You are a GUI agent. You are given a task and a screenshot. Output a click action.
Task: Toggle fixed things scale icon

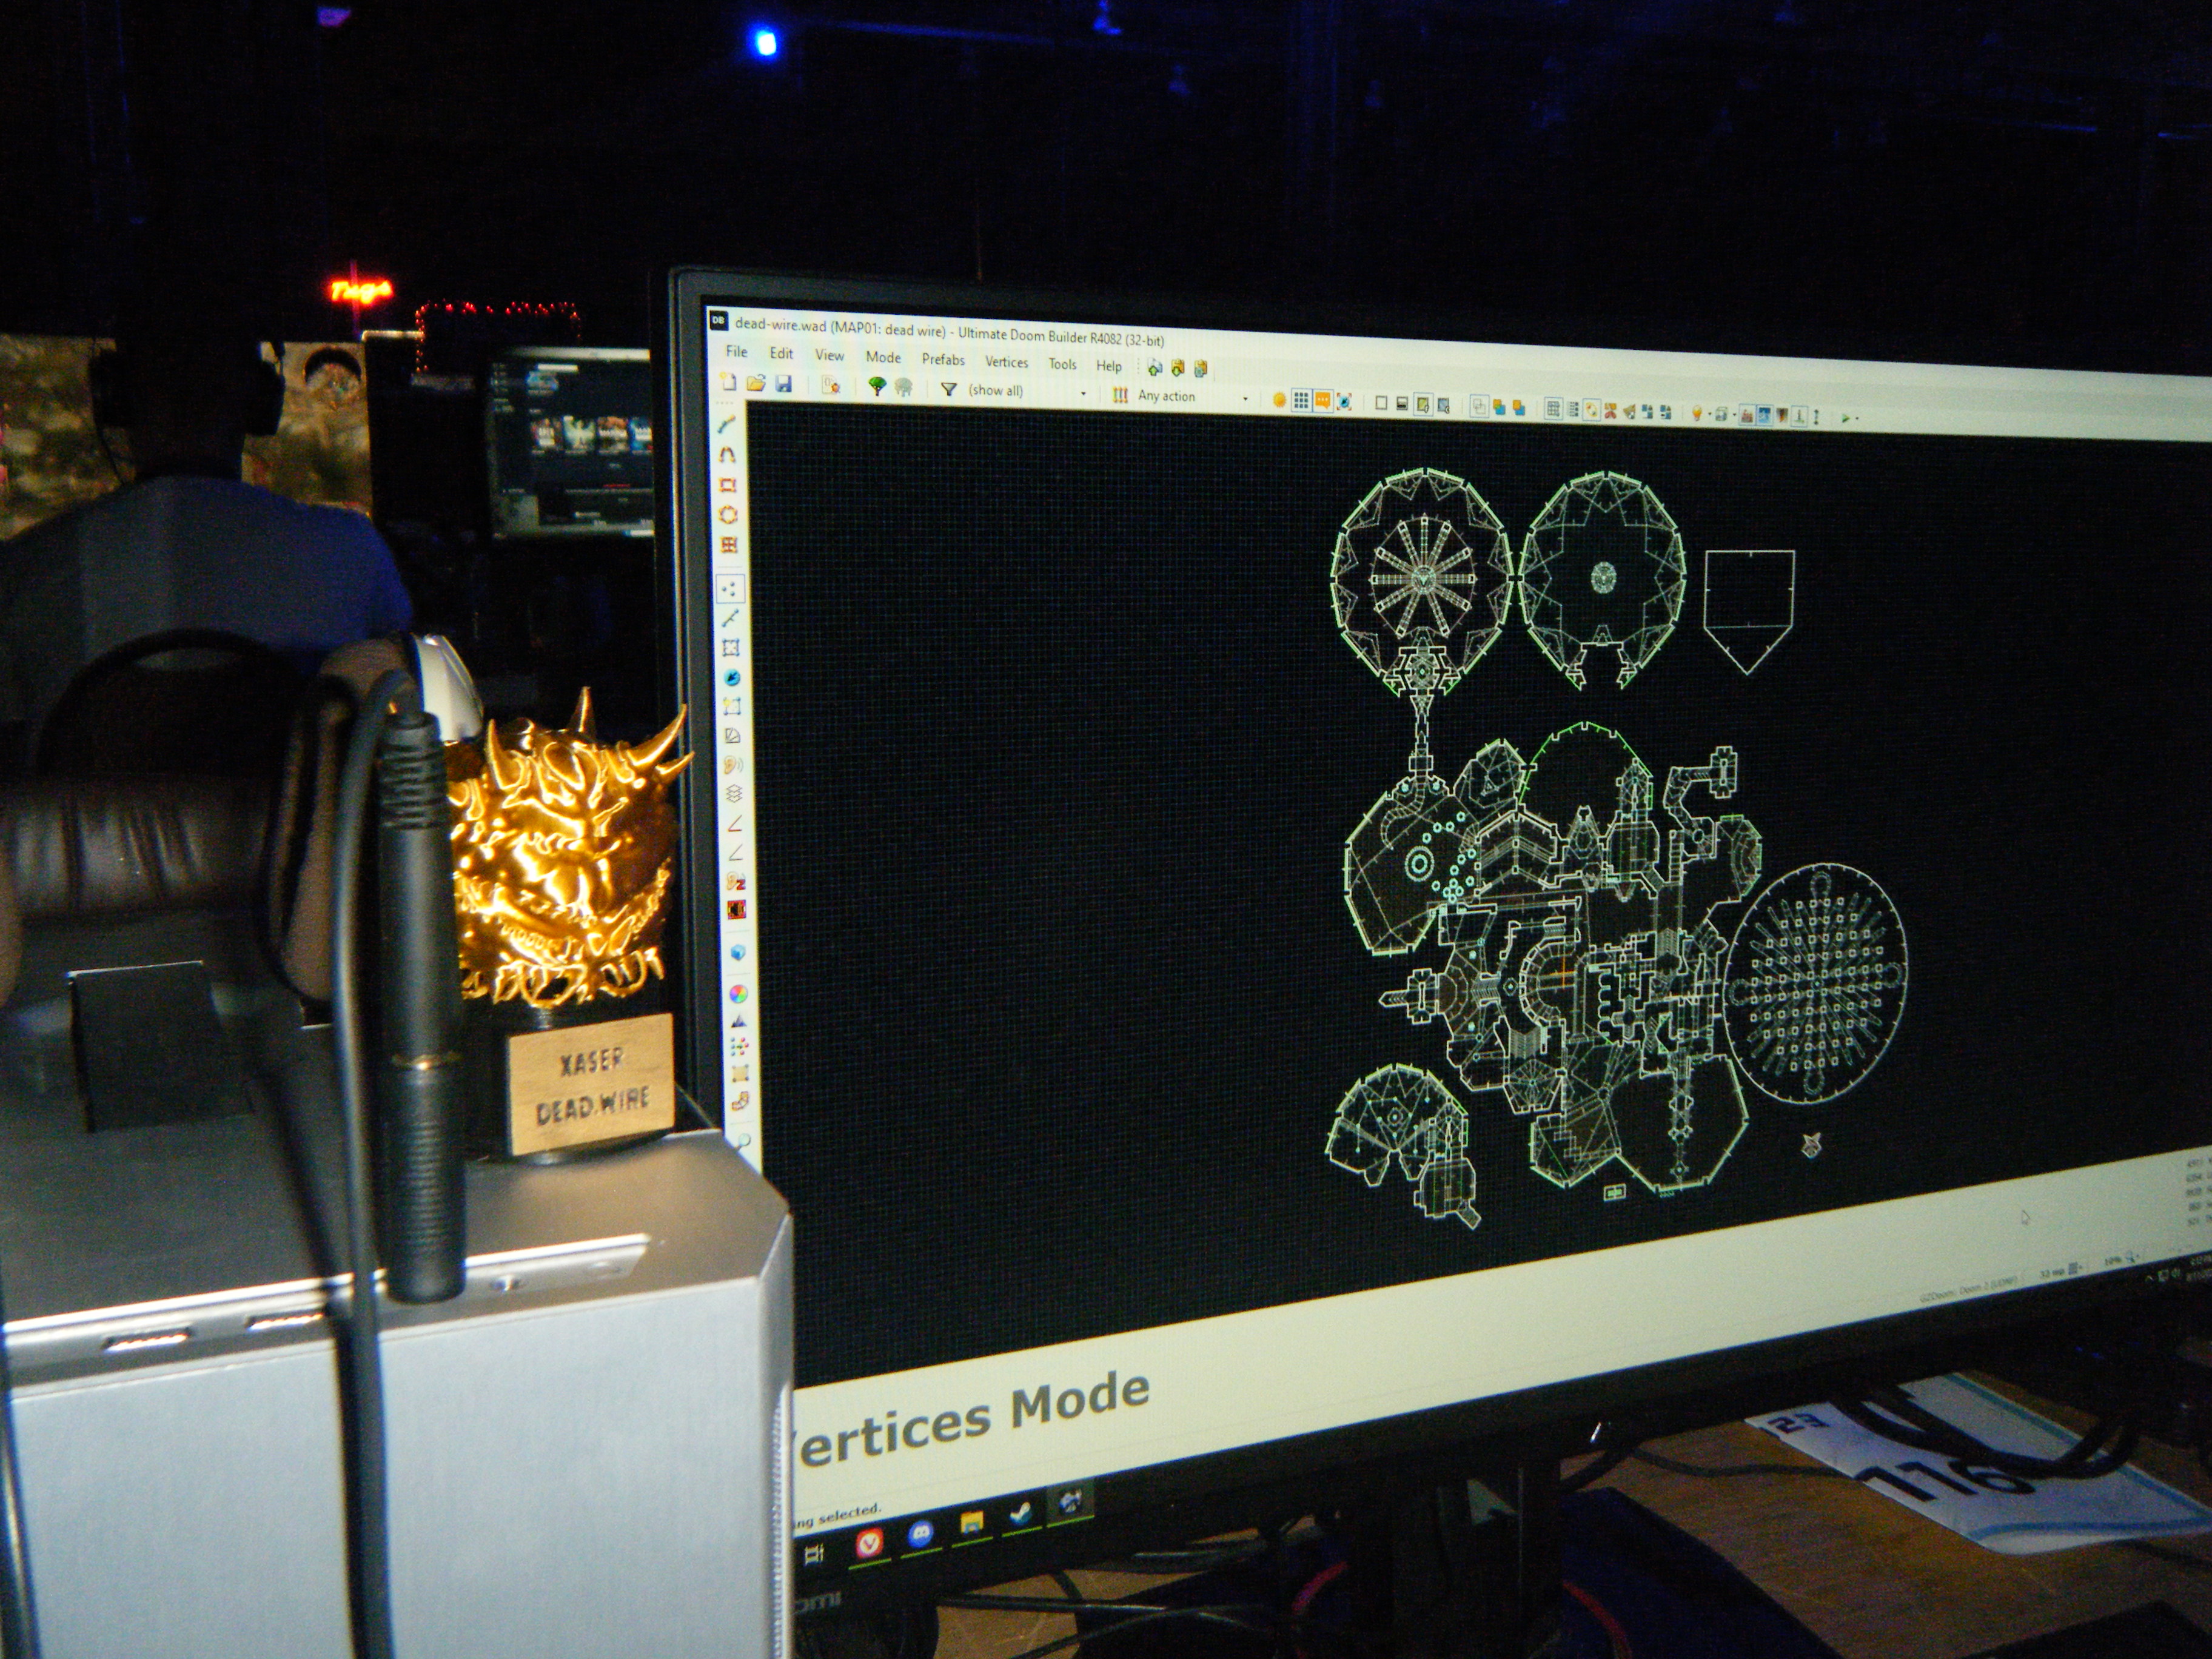(x=1344, y=402)
